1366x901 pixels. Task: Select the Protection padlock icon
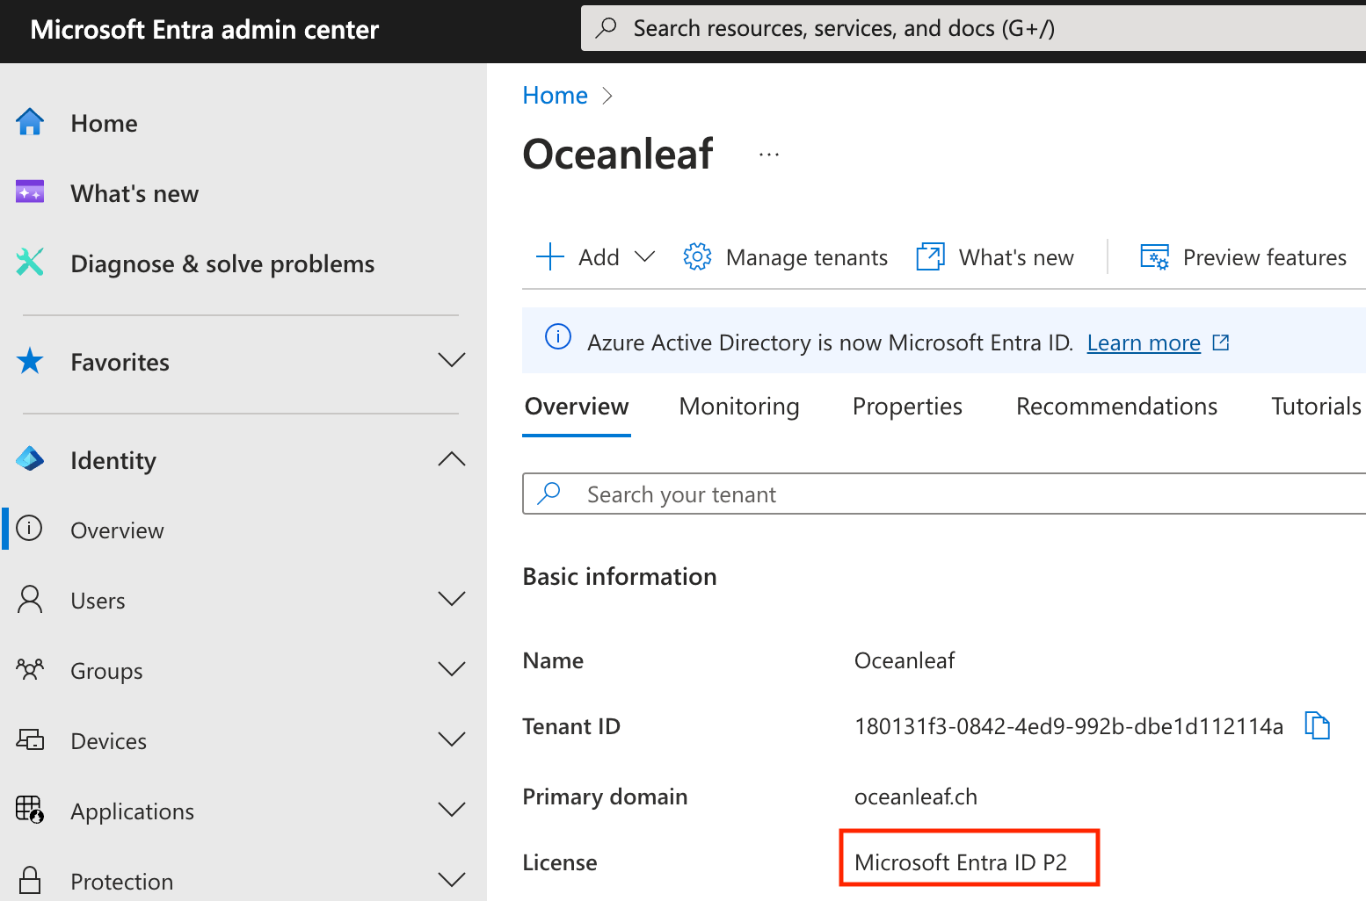(30, 879)
